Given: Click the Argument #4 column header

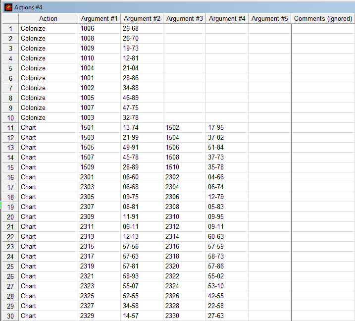Looking at the screenshot, I should 227,18.
